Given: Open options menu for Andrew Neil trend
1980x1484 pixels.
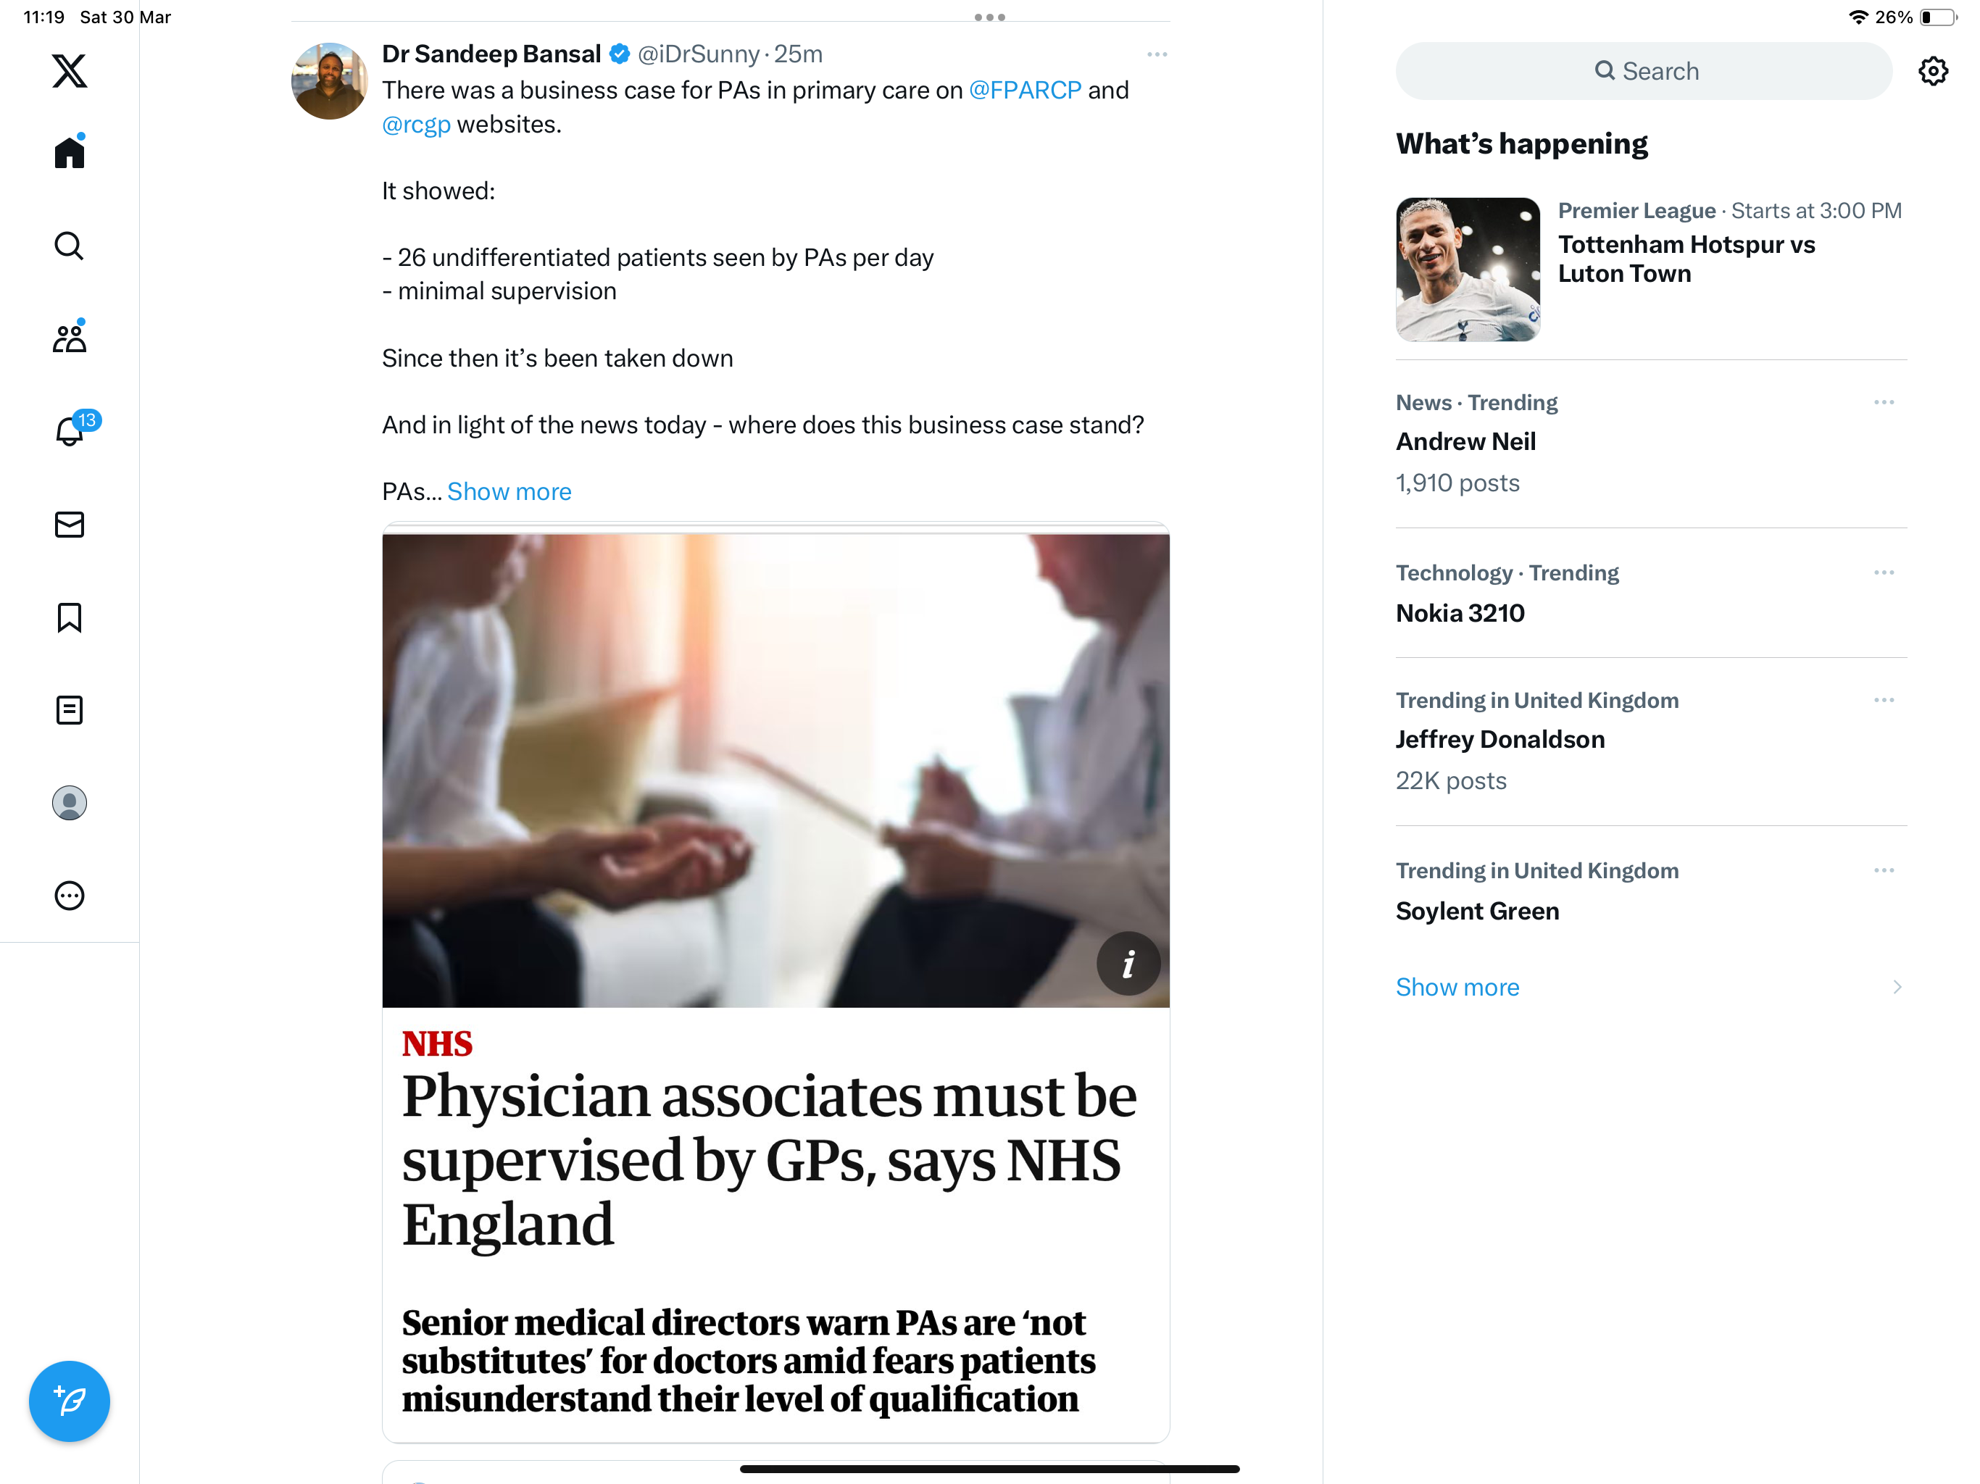Looking at the screenshot, I should (x=1884, y=403).
